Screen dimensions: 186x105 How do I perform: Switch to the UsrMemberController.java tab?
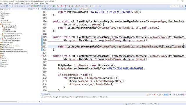[50, 9]
